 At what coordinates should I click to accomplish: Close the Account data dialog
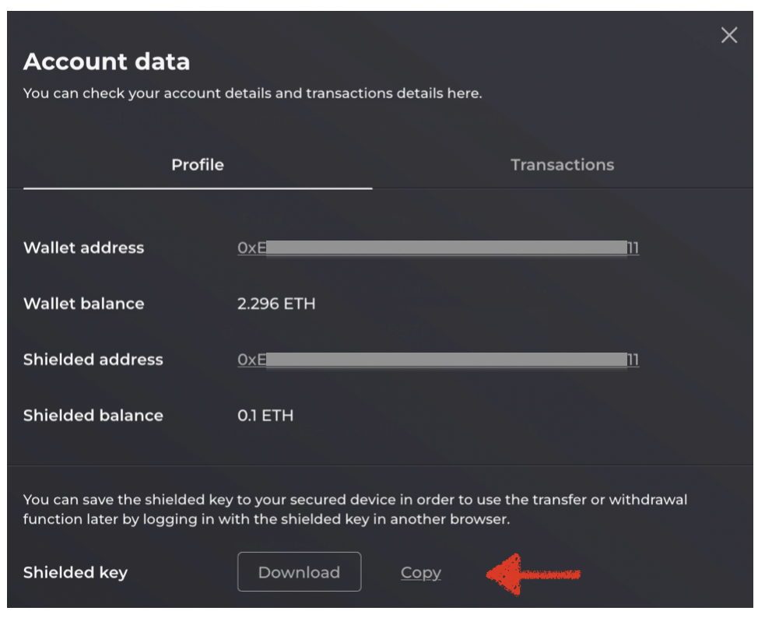click(x=729, y=35)
